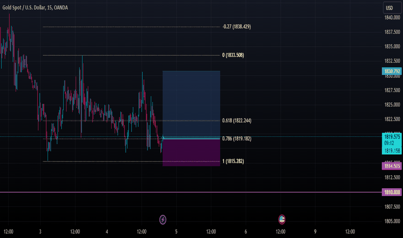Screen dimensions: 403x238
Task: Click the Gold Spot / U.S. Dollar title
Action: pyautogui.click(x=35, y=8)
